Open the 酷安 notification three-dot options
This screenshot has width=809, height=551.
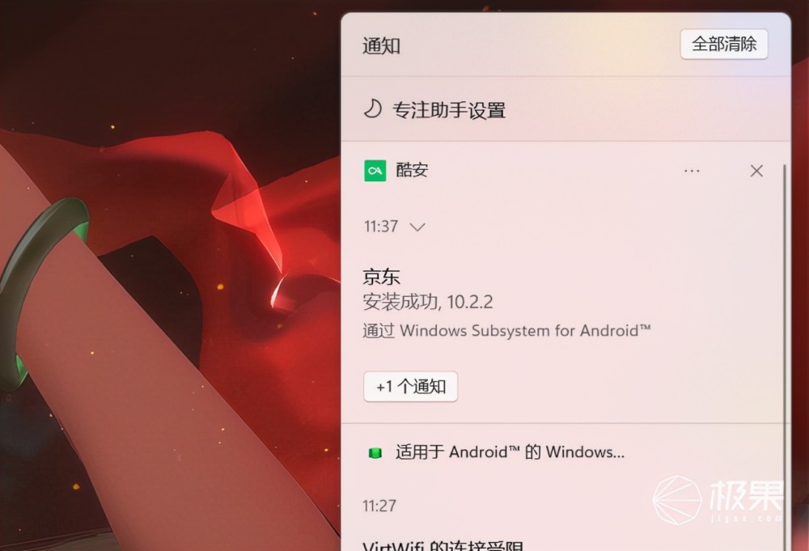(x=692, y=171)
